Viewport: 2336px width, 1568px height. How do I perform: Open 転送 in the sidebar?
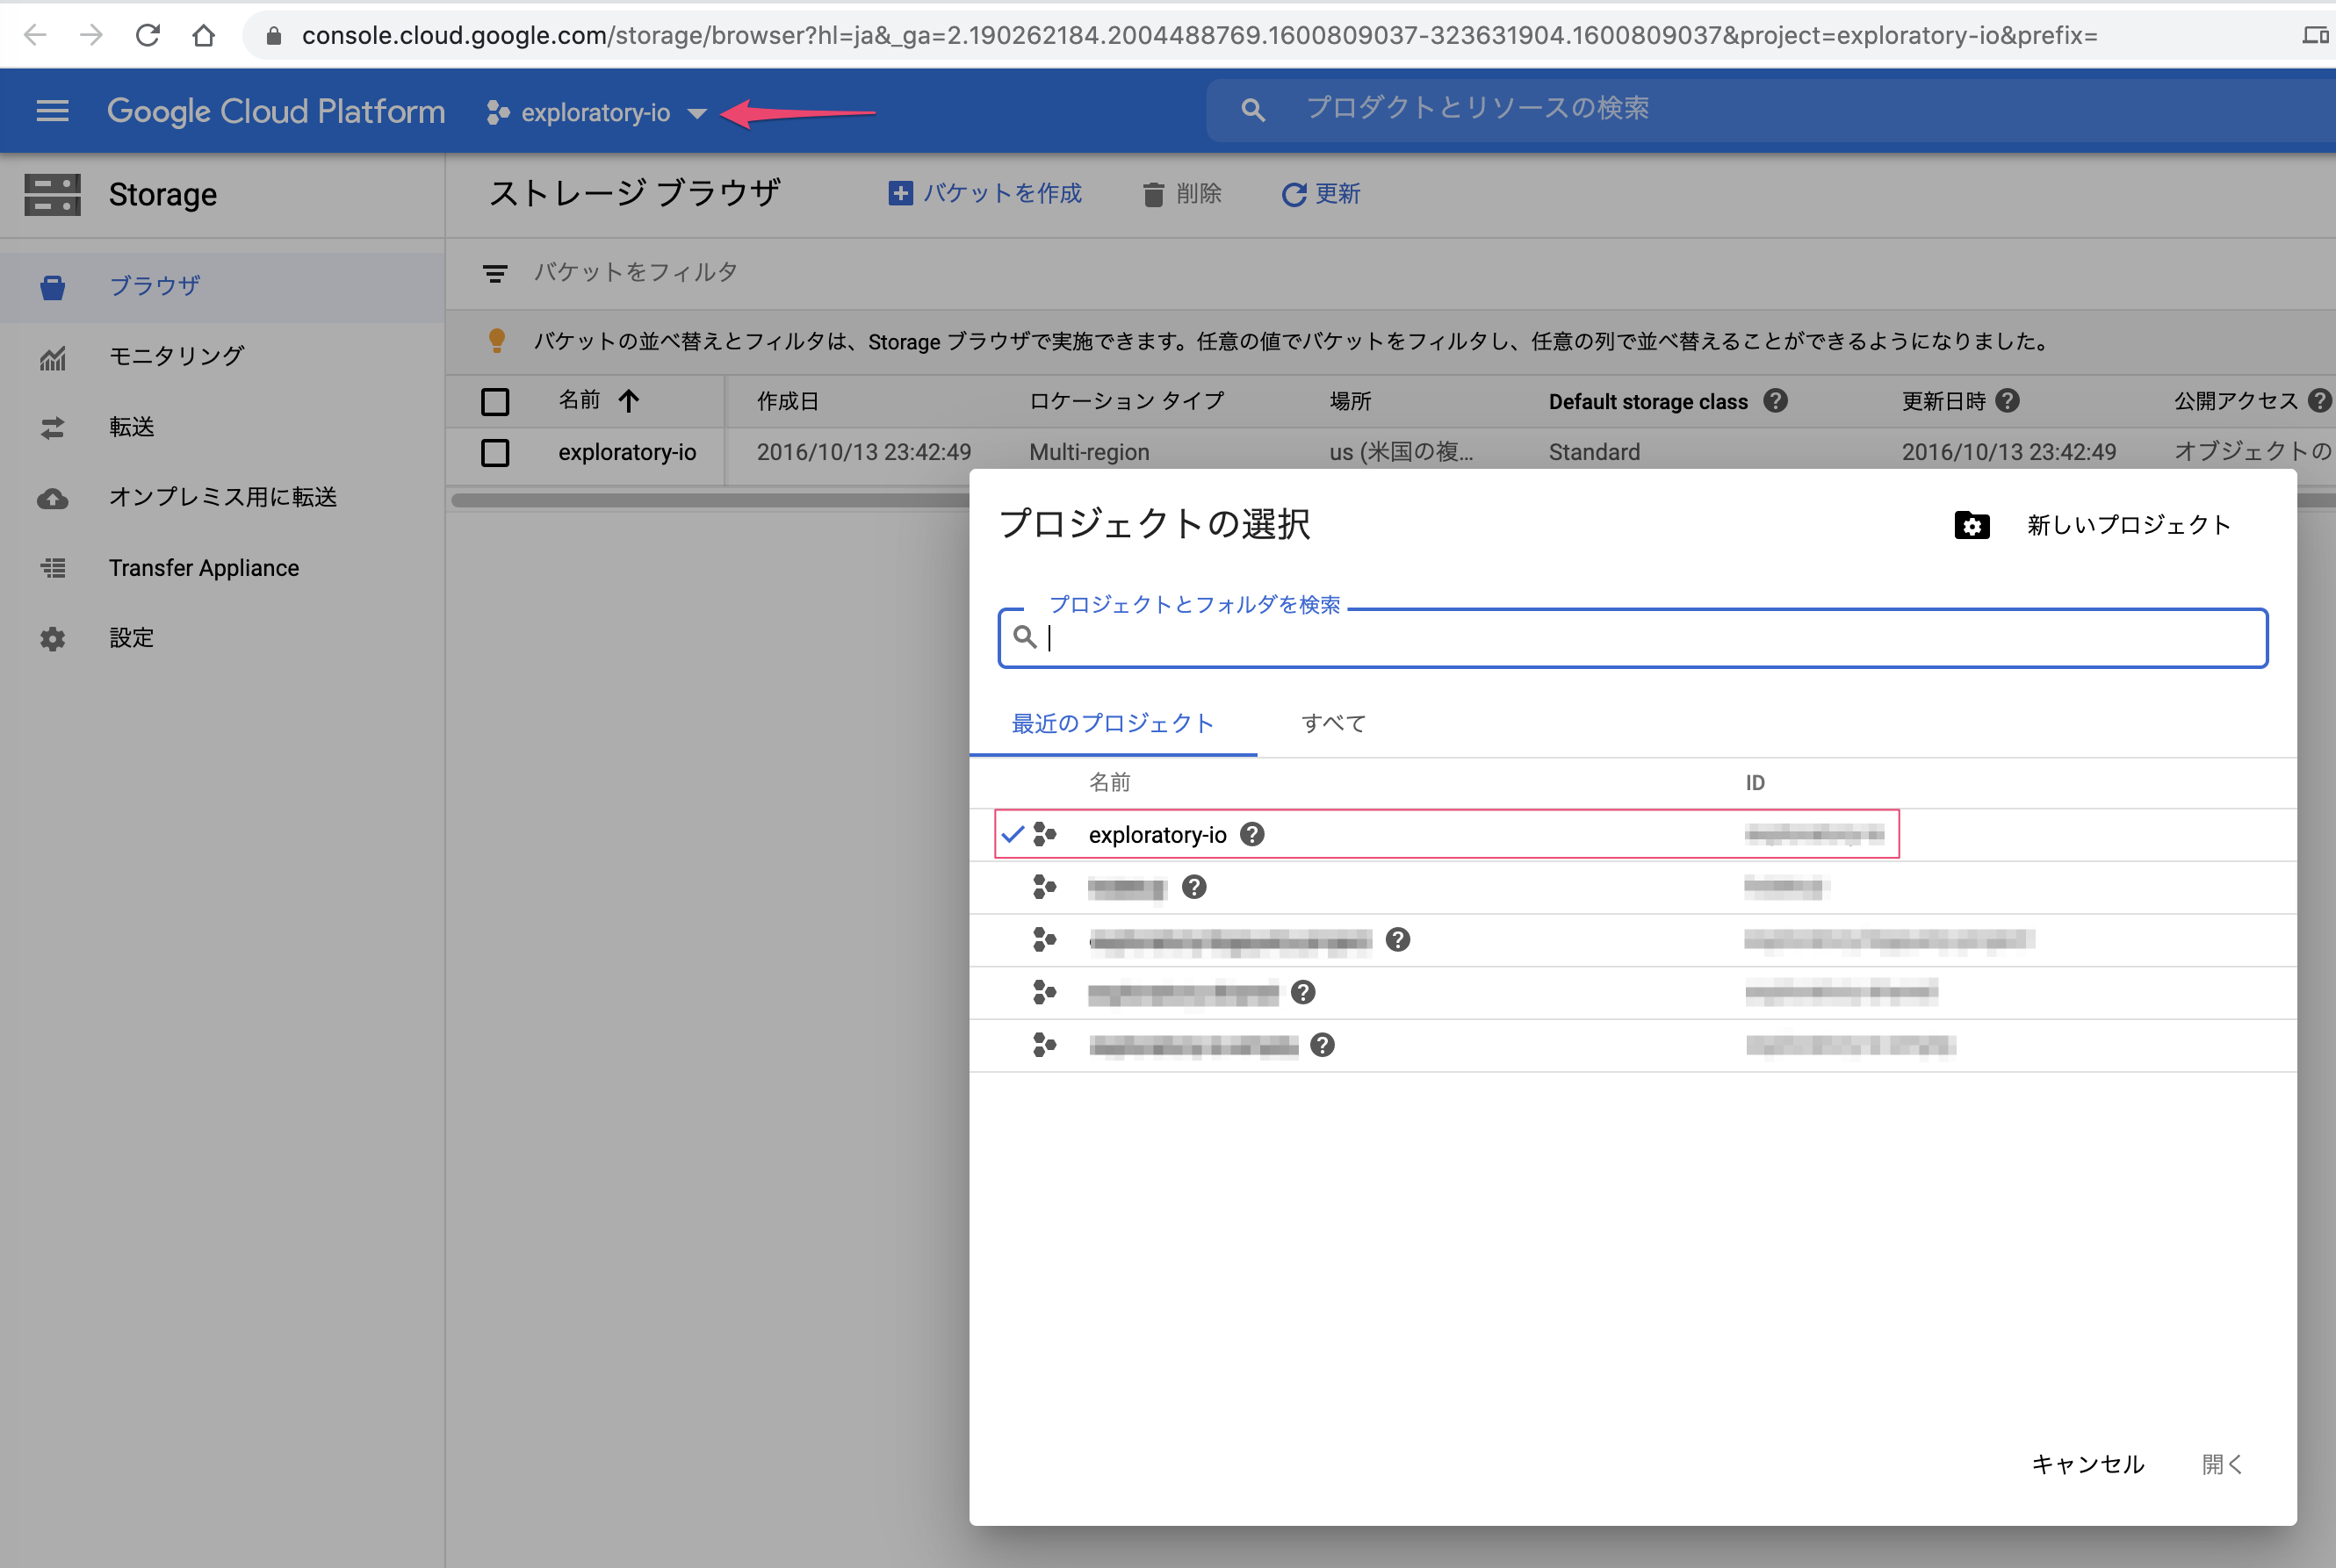(x=222, y=428)
